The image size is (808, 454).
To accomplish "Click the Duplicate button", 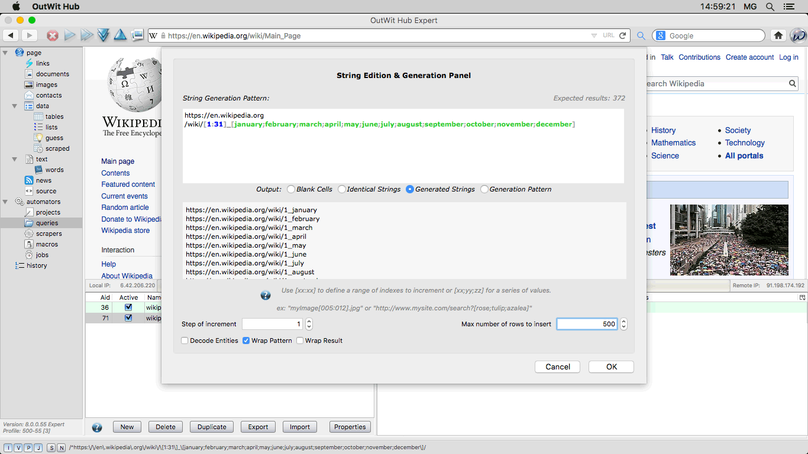I will 212,427.
